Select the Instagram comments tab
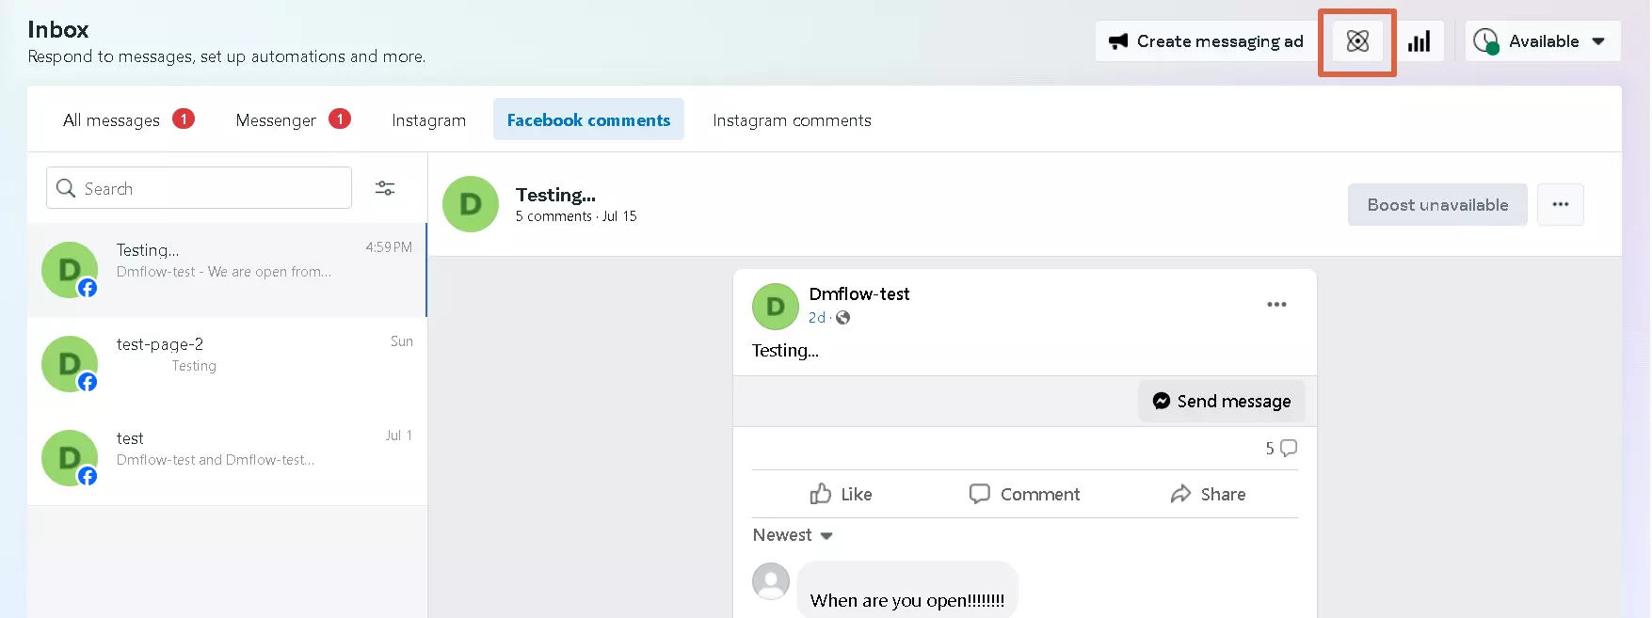Viewport: 1652px width, 618px height. (x=792, y=120)
